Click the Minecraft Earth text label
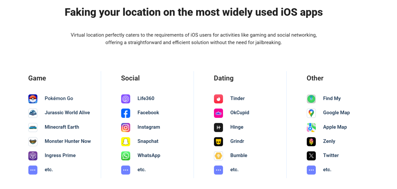This screenshot has width=397, height=189. coord(62,127)
